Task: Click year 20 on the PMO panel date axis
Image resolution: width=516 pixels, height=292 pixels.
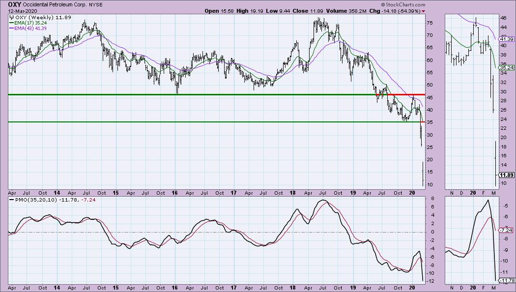Action: [412, 288]
